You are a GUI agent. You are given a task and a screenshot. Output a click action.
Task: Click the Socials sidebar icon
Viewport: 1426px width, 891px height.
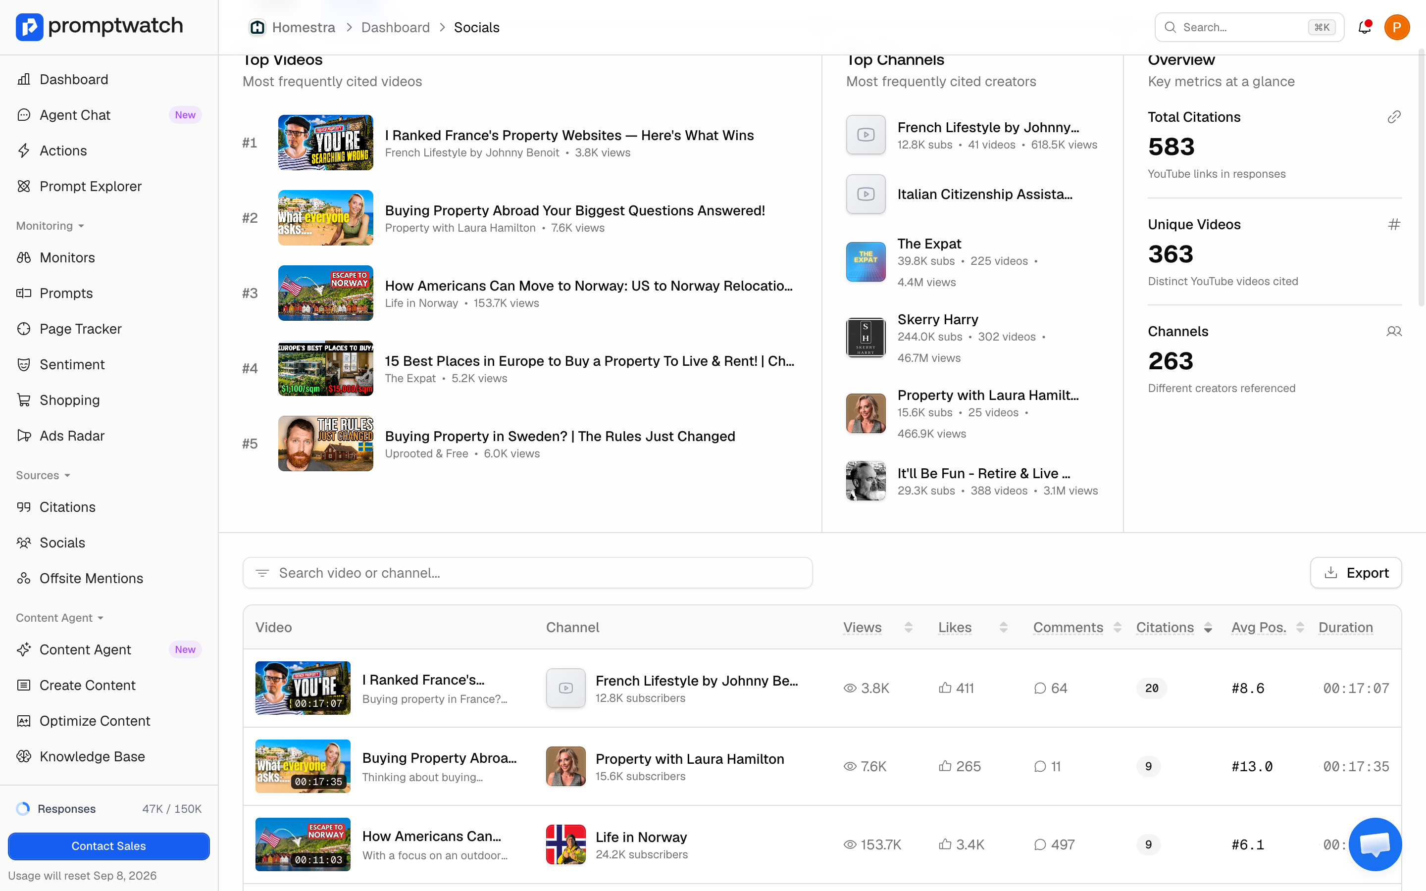coord(24,543)
